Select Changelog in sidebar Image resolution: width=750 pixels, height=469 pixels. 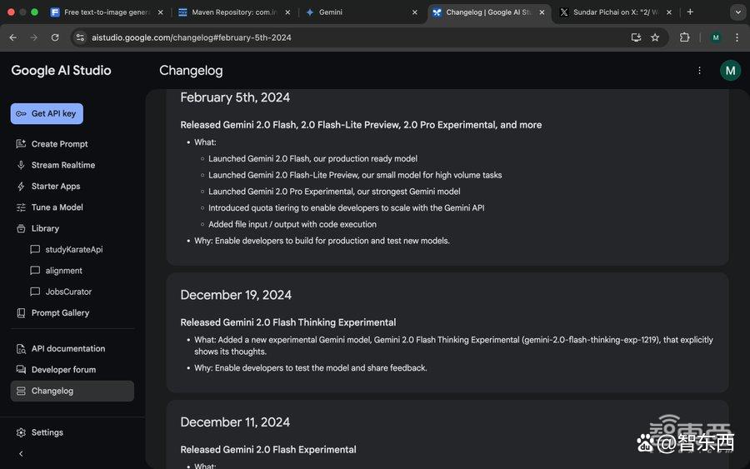[72, 391]
